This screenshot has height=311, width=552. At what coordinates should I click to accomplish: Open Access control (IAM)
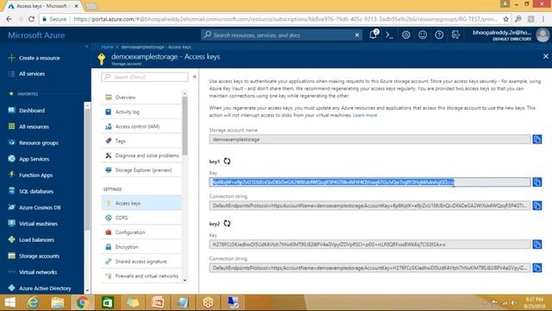coord(141,126)
